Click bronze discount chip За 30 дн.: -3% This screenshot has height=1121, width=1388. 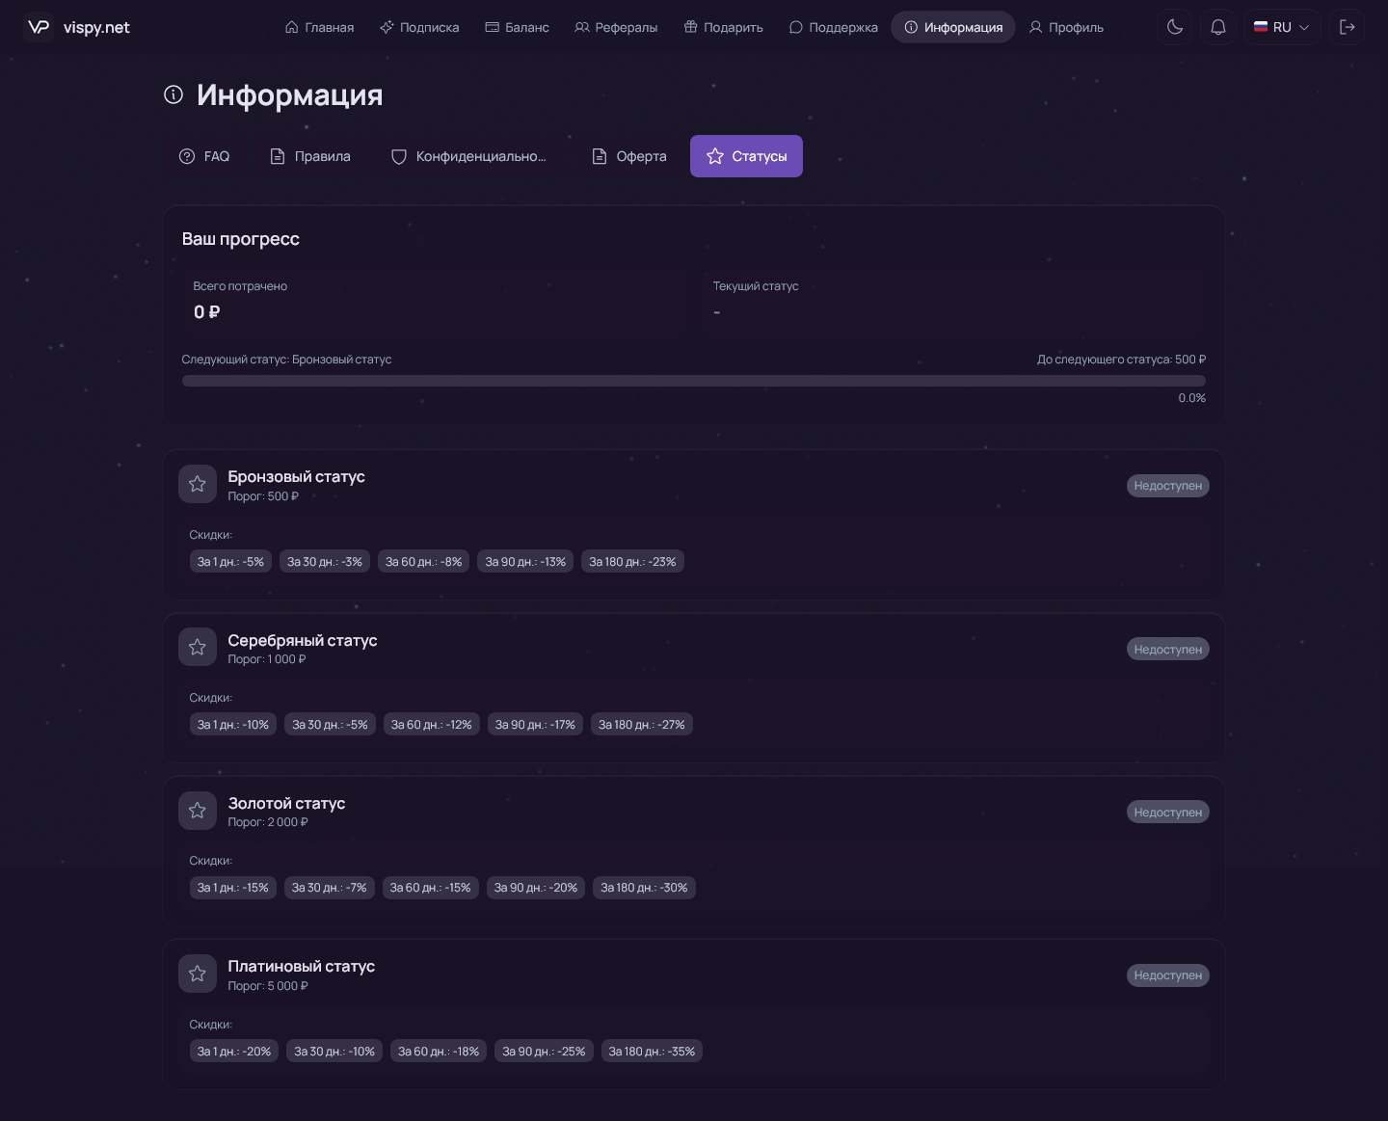[325, 562]
